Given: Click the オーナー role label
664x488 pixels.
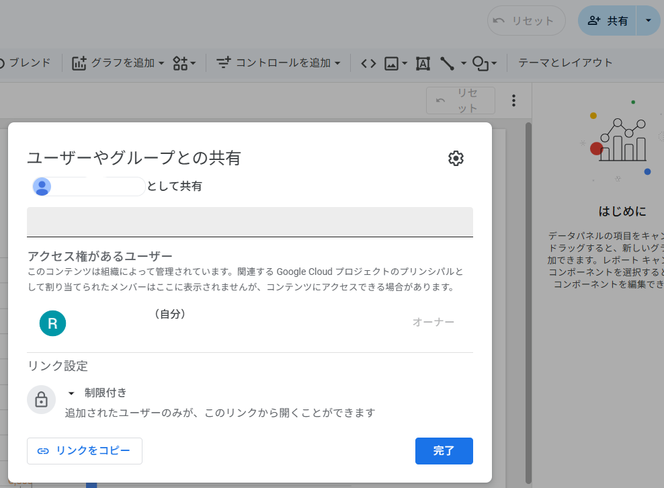Looking at the screenshot, I should click(433, 322).
